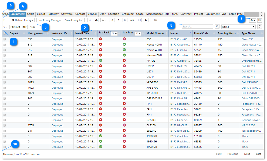The image size is (267, 161).
Task: Toggle the select-all header checkbox
Action: coord(5,33)
